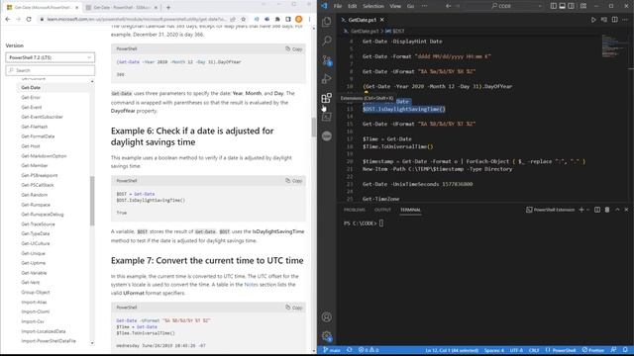
Task: Close the GetDate.ps1 editor tab
Action: tap(382, 20)
